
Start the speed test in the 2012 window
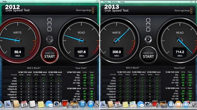pyautogui.click(x=50, y=55)
